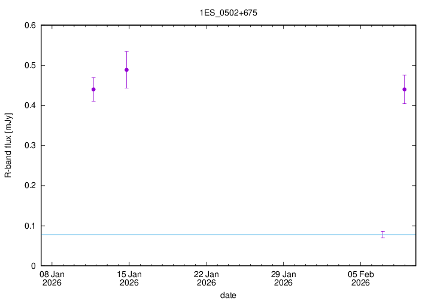Image resolution: width=431 pixels, height=301 pixels.
Task: Click the 'date' x-axis label
Action: (227, 295)
